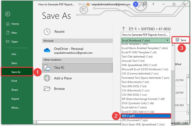Viewport: 191px width, 126px height.
Task: Select OneDrive - Personal location
Action: click(77, 50)
